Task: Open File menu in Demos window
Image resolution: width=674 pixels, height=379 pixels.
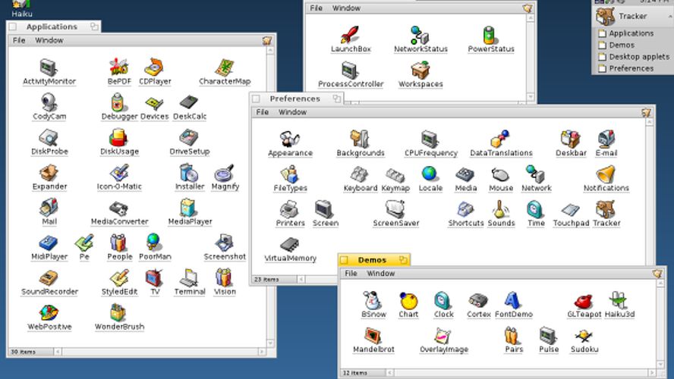Action: (x=351, y=274)
